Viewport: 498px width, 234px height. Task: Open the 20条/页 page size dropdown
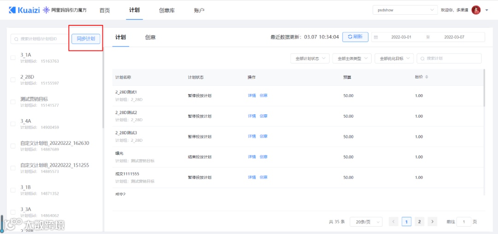366,222
